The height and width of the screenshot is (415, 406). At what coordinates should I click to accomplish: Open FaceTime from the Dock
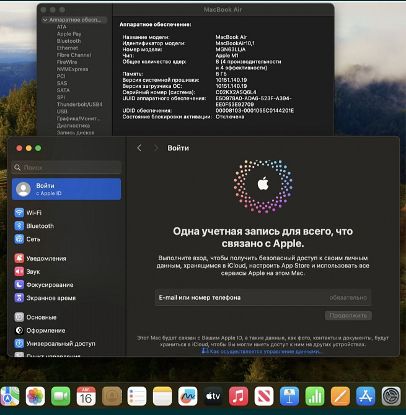coord(61,396)
